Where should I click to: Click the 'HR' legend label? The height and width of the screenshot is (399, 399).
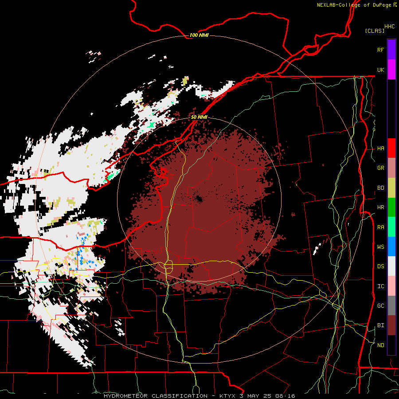tap(381, 207)
